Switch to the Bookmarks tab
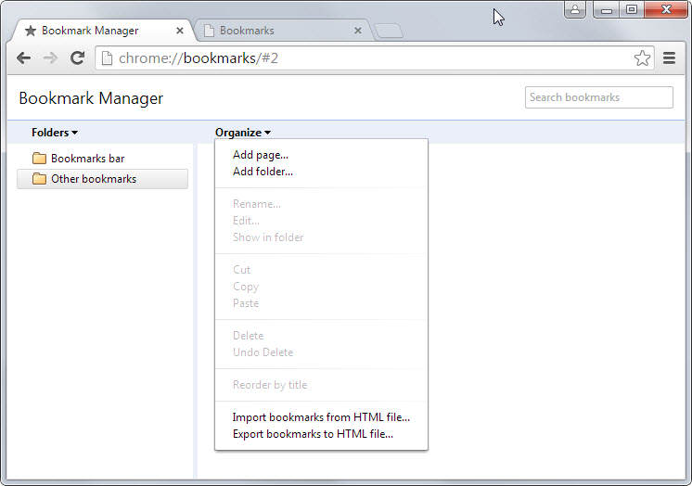 click(269, 31)
